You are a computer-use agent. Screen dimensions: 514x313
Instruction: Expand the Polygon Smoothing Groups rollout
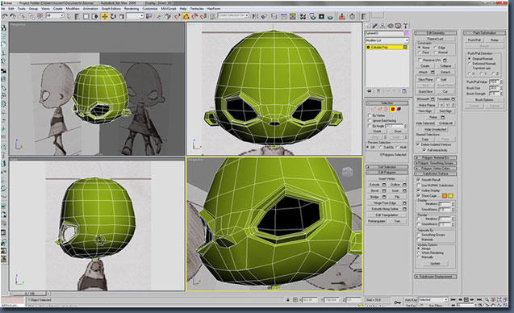[436, 163]
